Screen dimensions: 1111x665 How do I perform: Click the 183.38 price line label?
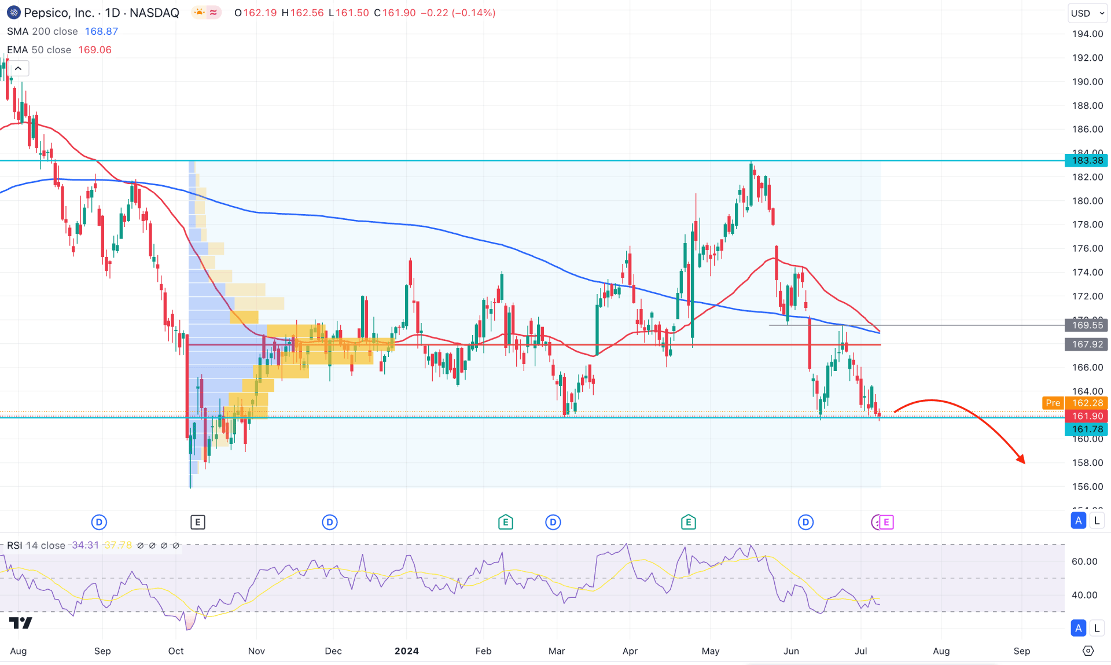point(1087,160)
